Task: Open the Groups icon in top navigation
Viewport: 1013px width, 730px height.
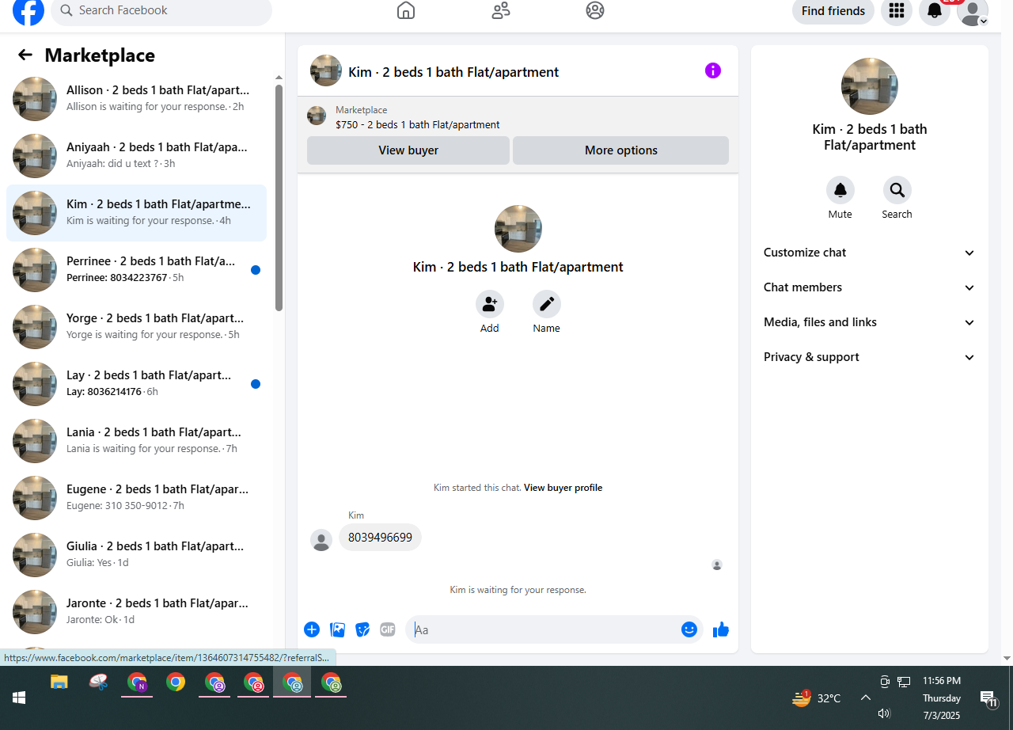Action: point(595,10)
